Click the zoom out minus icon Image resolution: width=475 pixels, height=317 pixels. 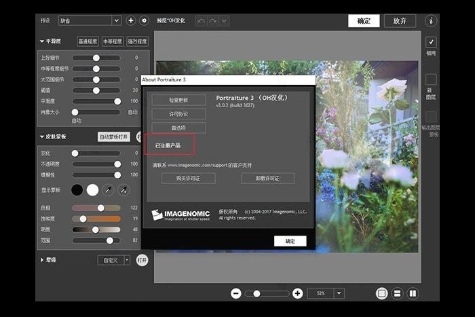[x=235, y=293]
